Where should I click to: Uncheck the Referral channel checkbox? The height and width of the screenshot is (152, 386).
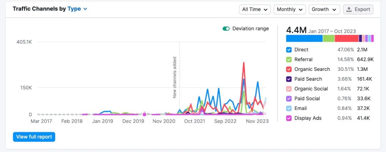(289, 59)
